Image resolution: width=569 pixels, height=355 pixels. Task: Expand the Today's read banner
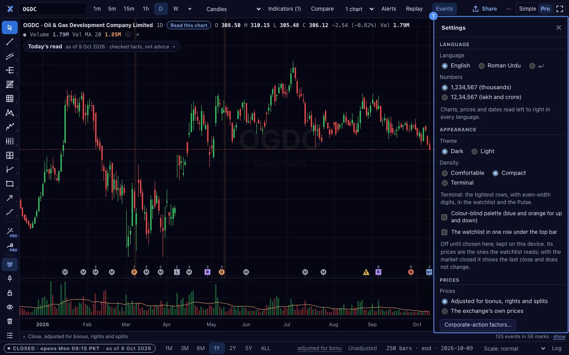tap(101, 47)
